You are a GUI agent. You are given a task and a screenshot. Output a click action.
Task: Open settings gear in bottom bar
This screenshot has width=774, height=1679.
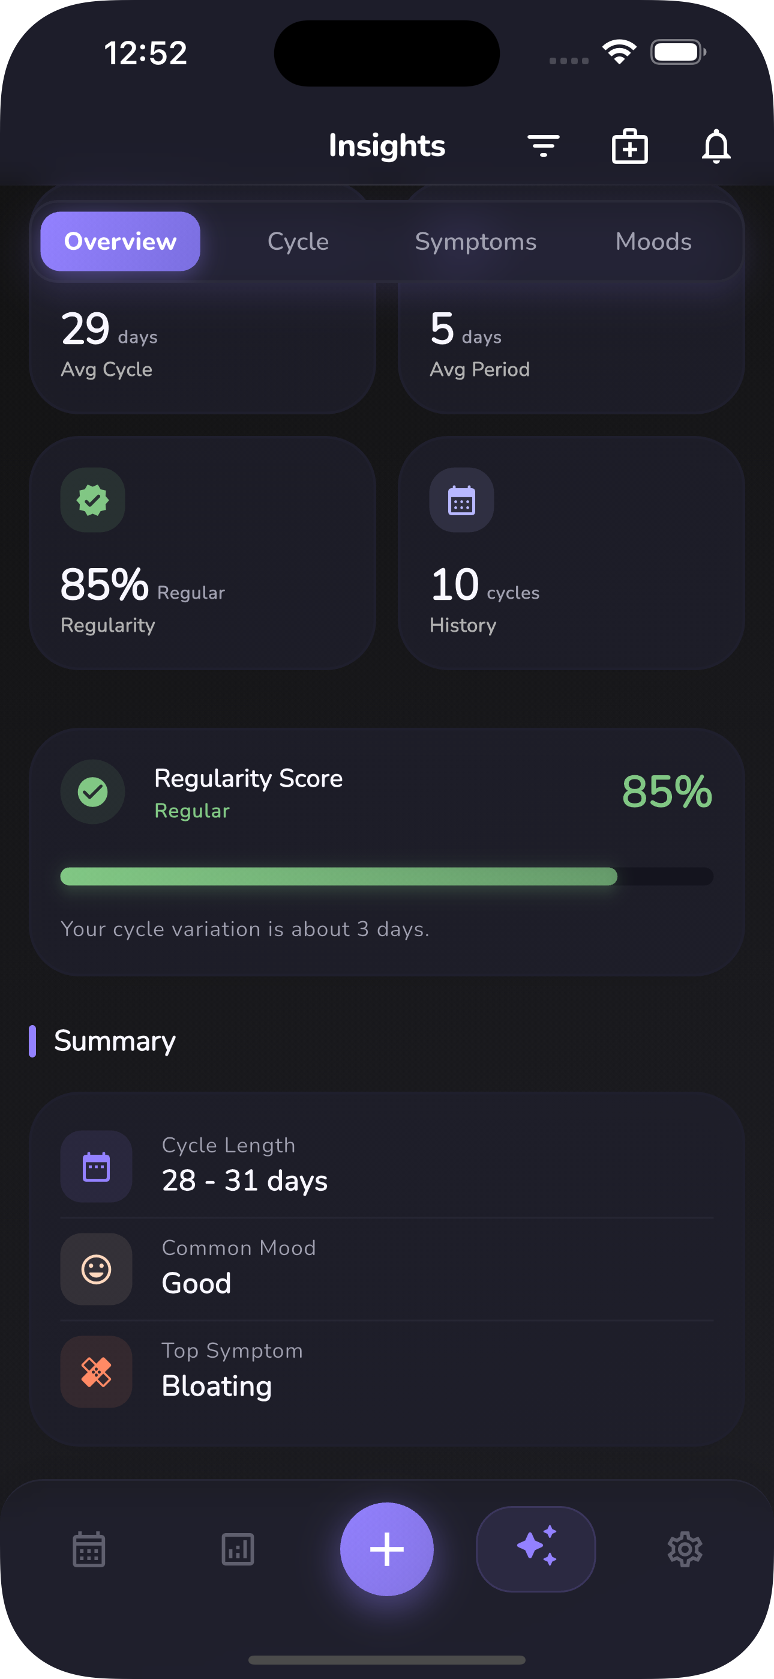point(685,1549)
